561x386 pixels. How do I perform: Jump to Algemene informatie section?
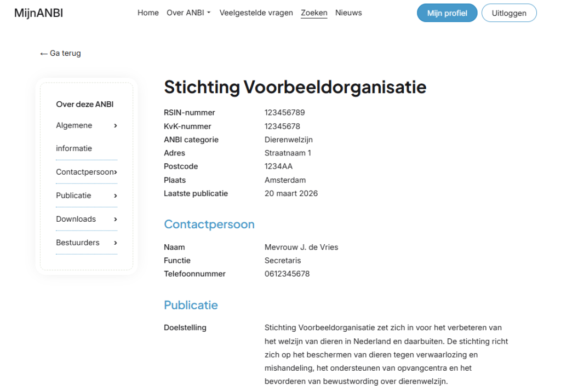point(74,136)
